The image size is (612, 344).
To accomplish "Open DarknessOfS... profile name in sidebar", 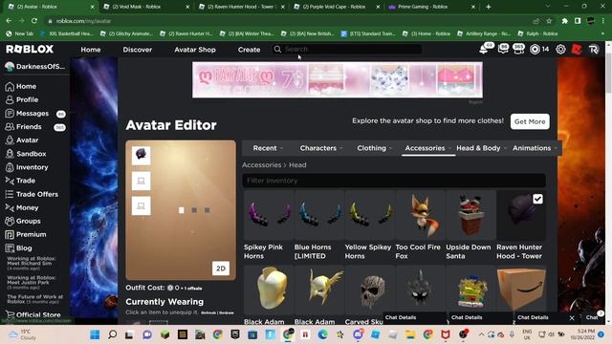I will coord(40,66).
